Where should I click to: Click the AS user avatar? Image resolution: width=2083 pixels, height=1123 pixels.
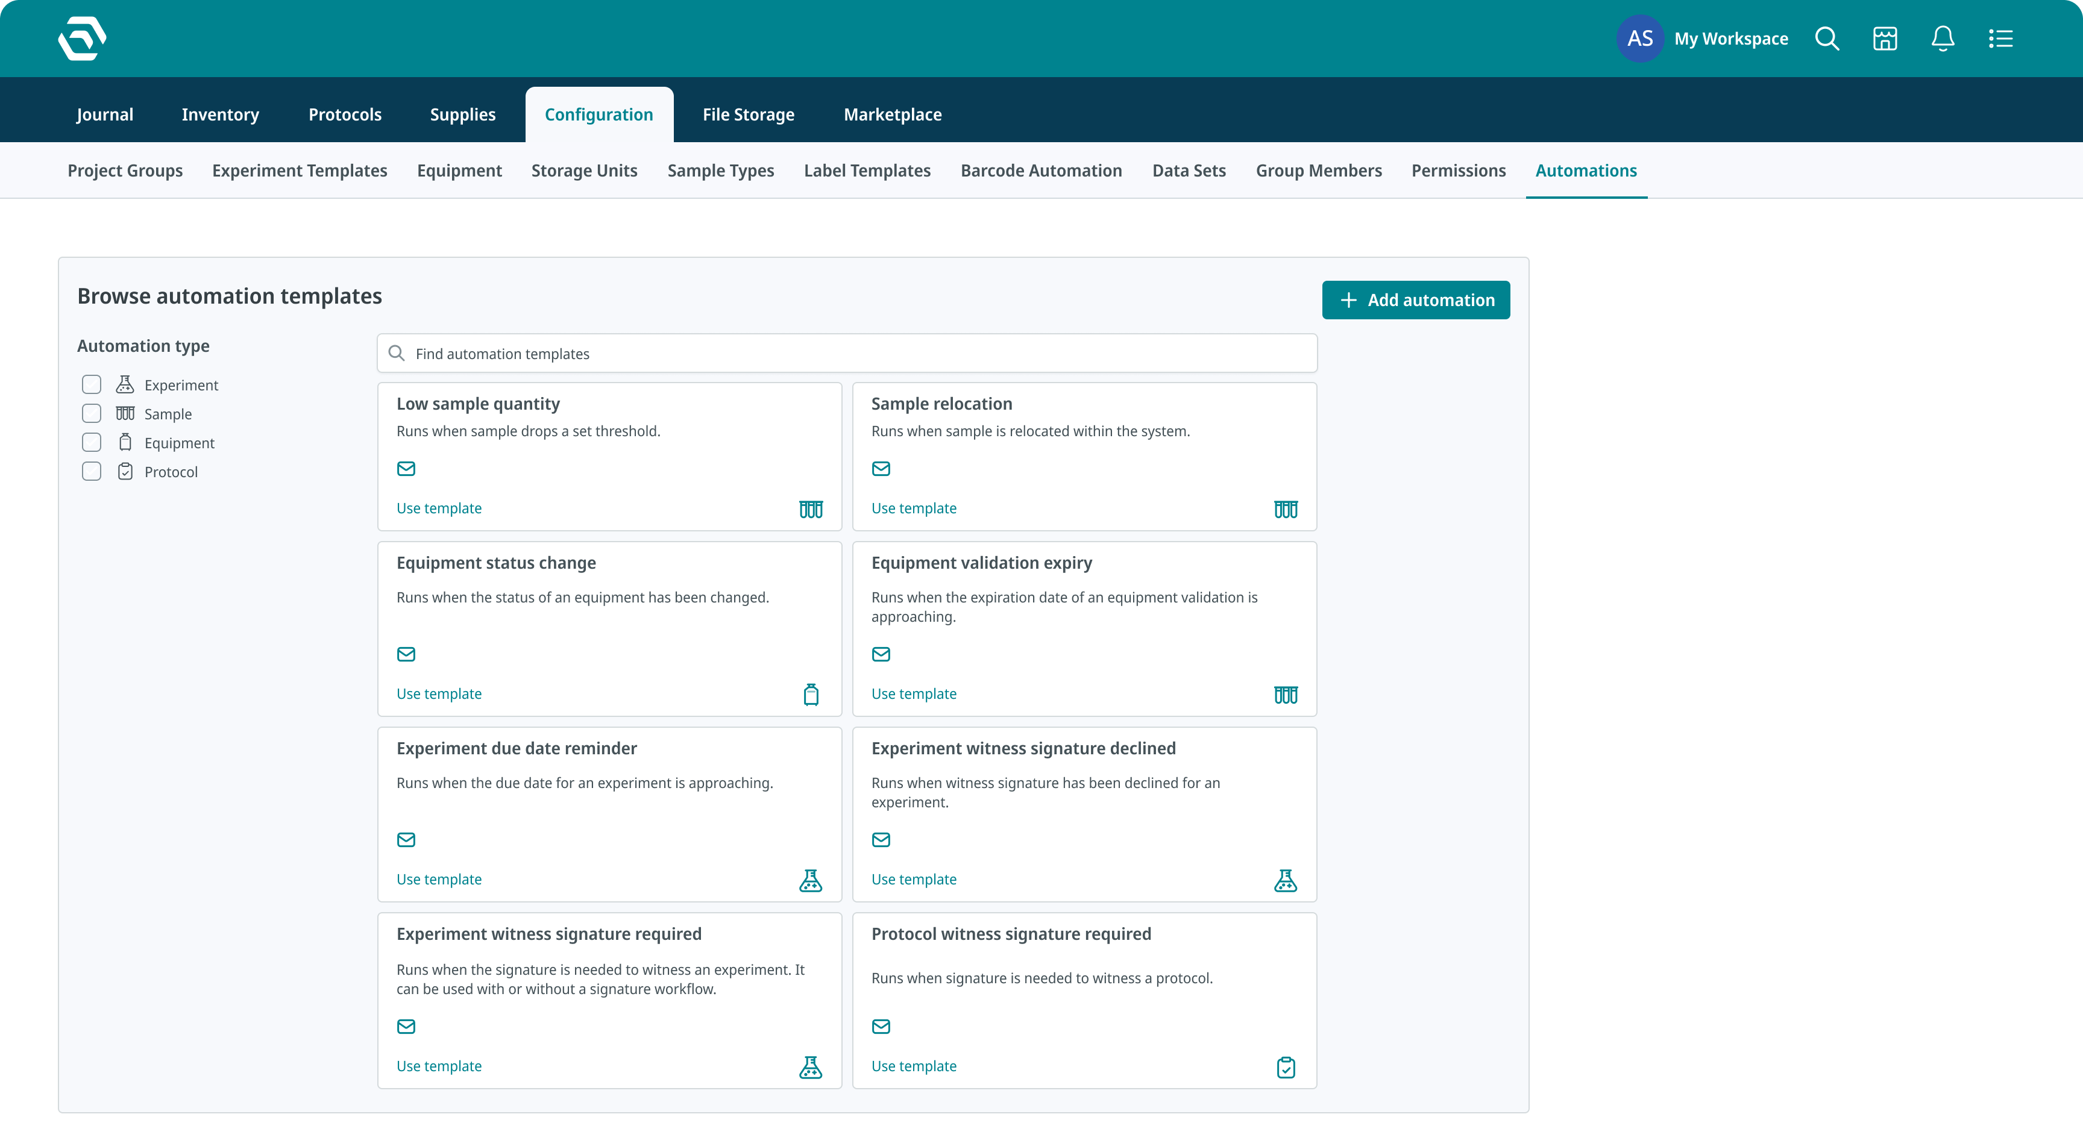[x=1640, y=39]
